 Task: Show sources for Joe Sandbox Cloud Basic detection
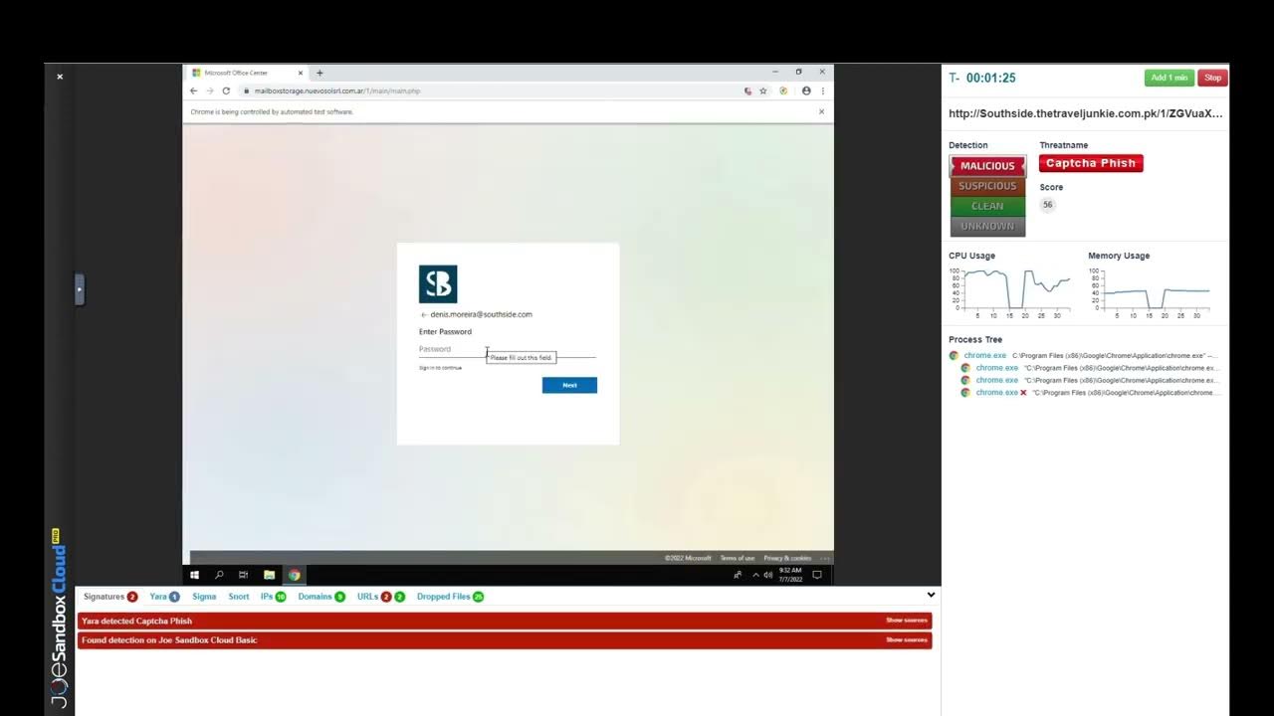coord(907,640)
